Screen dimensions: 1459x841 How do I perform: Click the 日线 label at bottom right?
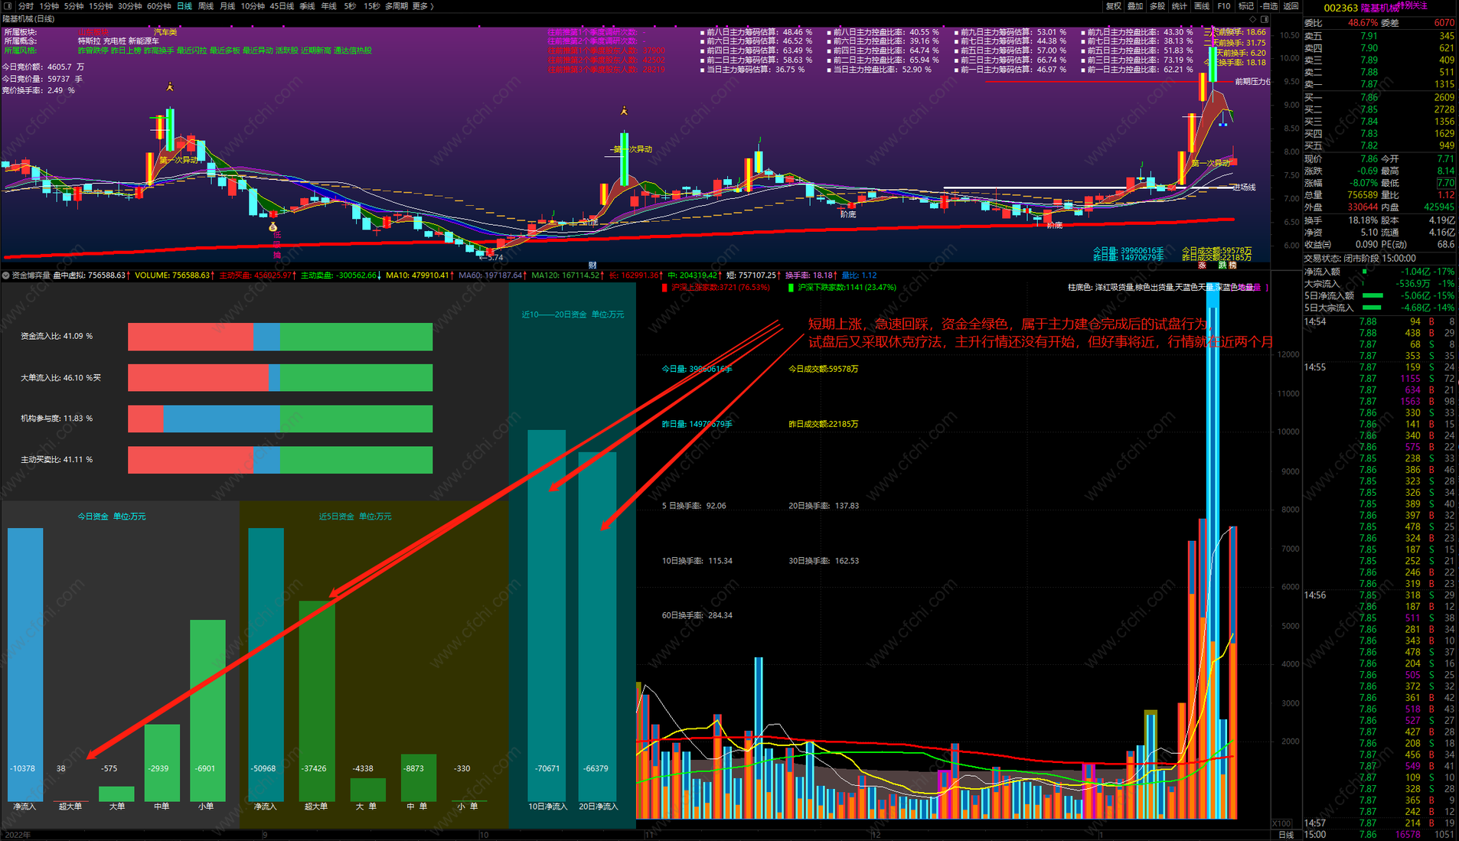click(x=1286, y=835)
